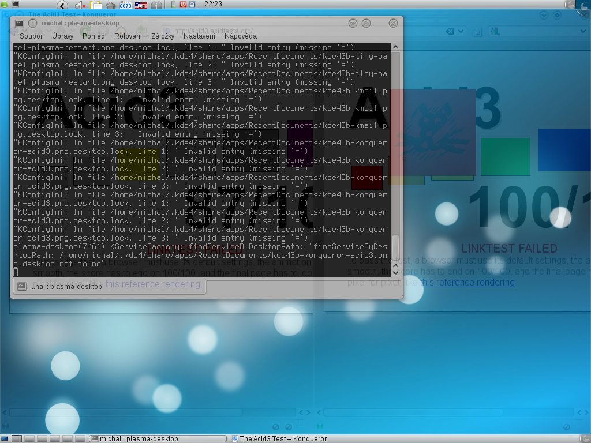Click the blue square in right Acid3 pane
The width and height of the screenshot is (591, 443).
click(564, 150)
